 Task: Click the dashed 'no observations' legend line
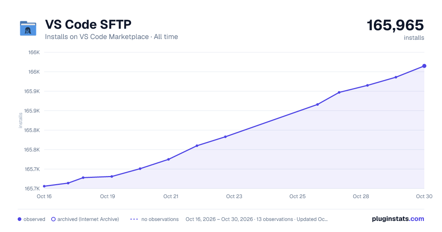click(134, 219)
